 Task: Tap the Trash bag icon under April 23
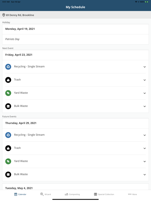point(8,80)
